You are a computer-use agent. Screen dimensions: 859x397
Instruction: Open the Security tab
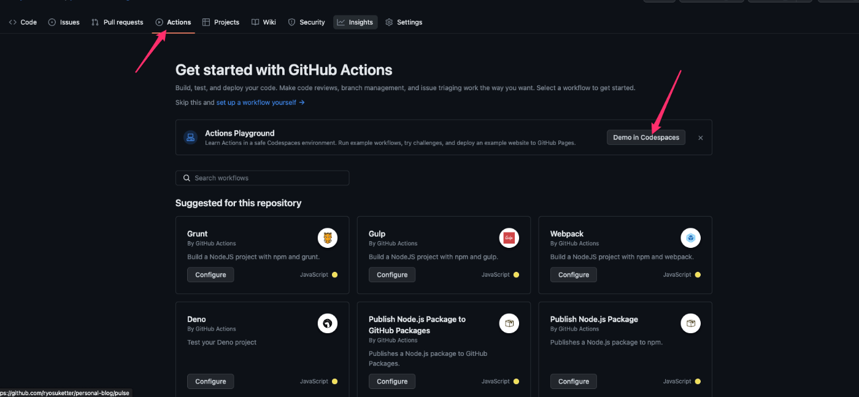tap(306, 22)
